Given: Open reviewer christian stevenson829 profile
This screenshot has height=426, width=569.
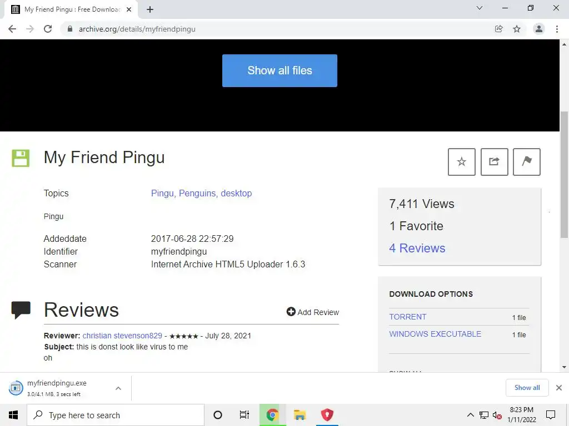Looking at the screenshot, I should pos(122,336).
